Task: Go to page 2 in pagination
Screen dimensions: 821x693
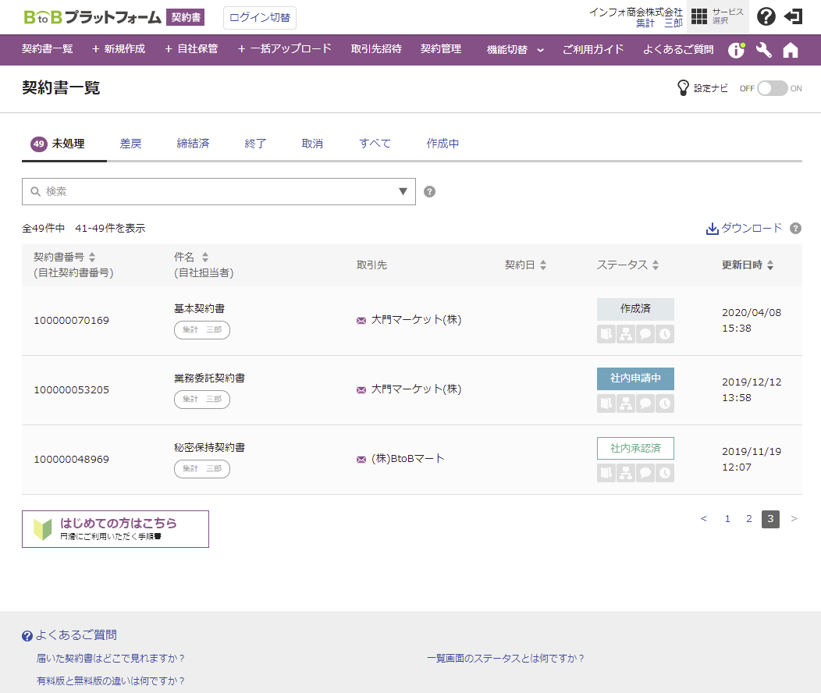Action: (748, 519)
